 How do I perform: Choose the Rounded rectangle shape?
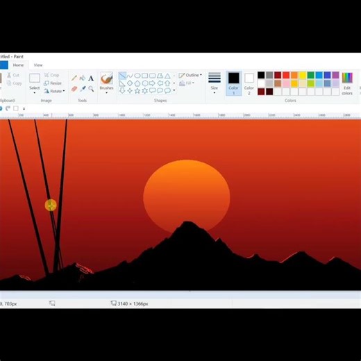pos(152,76)
